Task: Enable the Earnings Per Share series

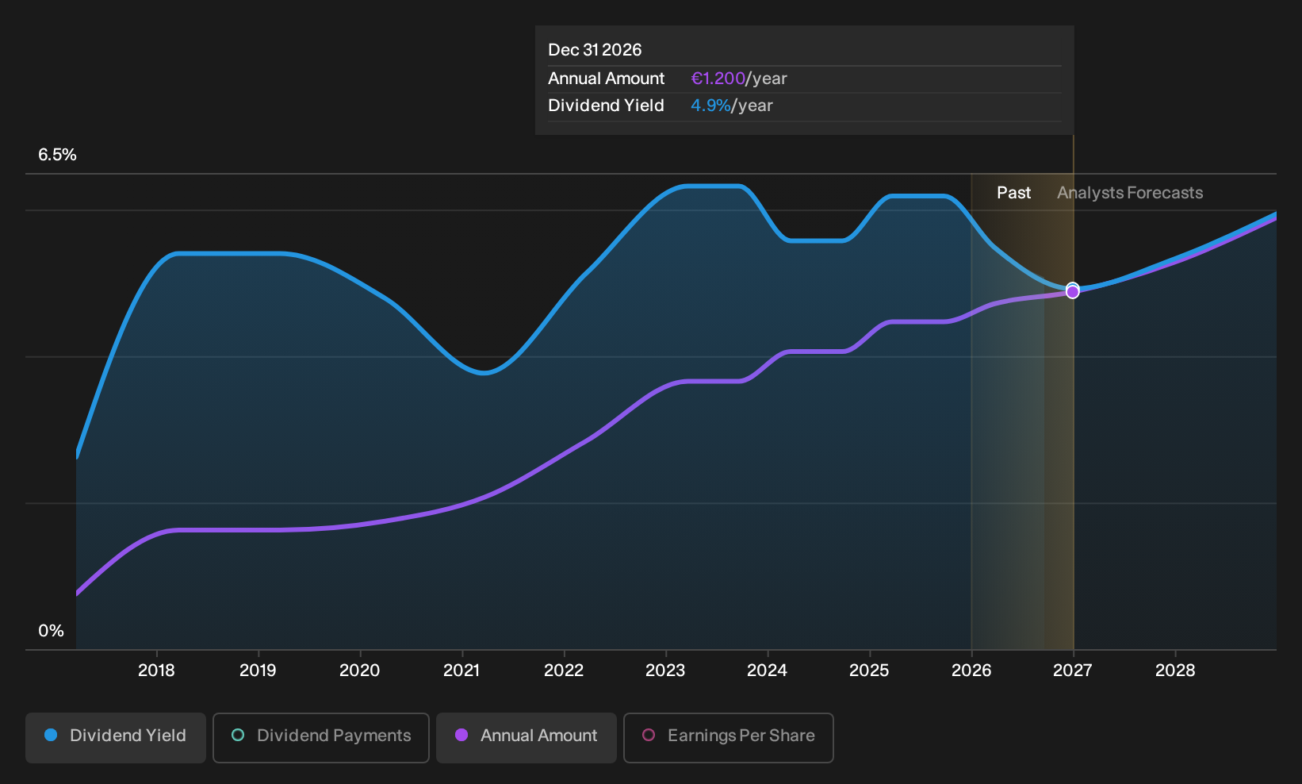Action: (x=729, y=737)
